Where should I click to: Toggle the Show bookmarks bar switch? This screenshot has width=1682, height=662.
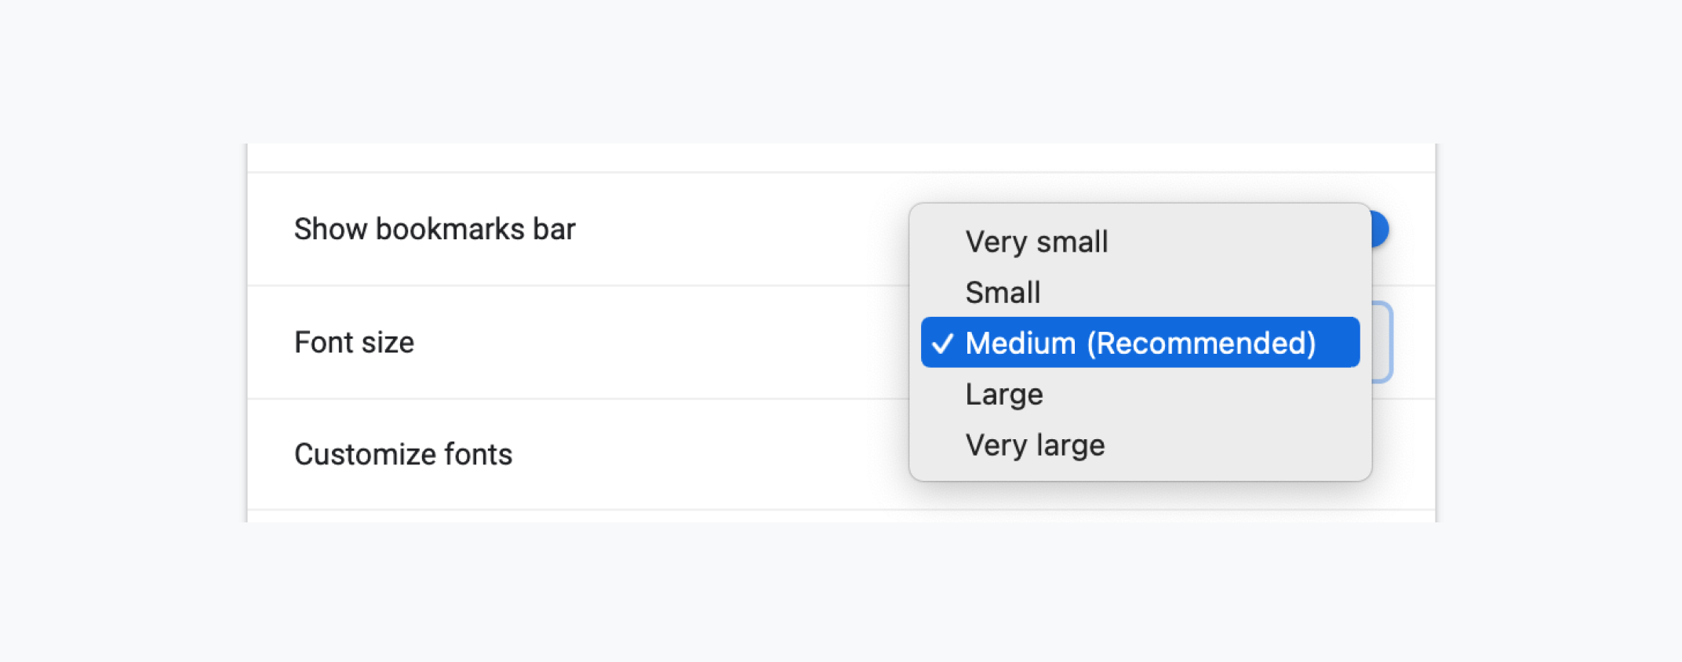1380,230
